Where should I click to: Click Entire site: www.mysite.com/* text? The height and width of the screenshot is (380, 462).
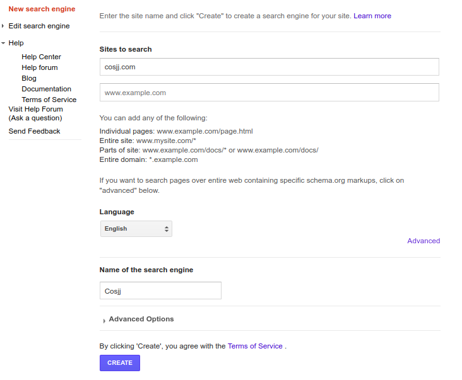tap(148, 141)
